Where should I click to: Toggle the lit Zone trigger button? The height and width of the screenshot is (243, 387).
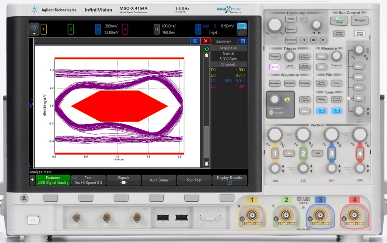coord(275,67)
